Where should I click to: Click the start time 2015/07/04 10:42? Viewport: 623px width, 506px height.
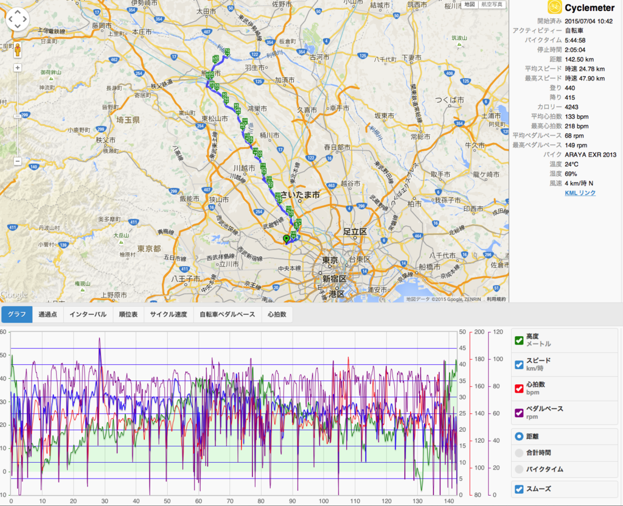589,21
